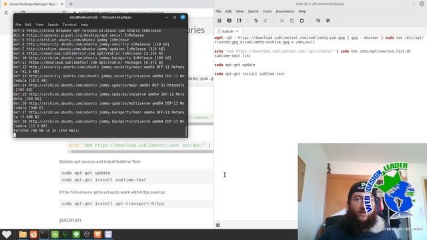Open the Edit menu in text editor
This screenshot has height=240, width=427.
[x=228, y=11]
